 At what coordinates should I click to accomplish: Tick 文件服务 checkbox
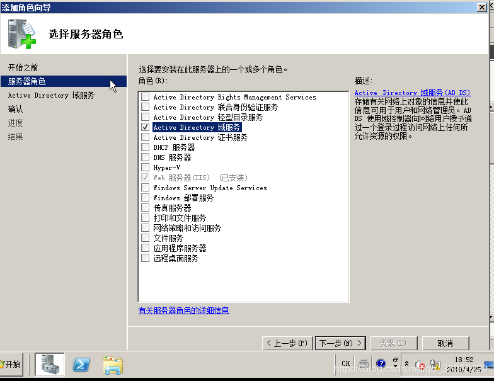click(145, 238)
